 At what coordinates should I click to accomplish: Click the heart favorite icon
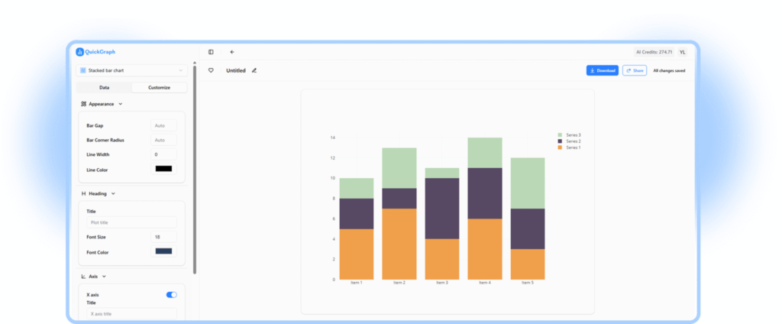(211, 70)
